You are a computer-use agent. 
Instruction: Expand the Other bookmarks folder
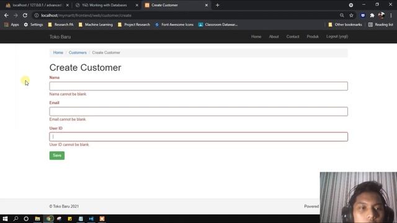pos(345,25)
